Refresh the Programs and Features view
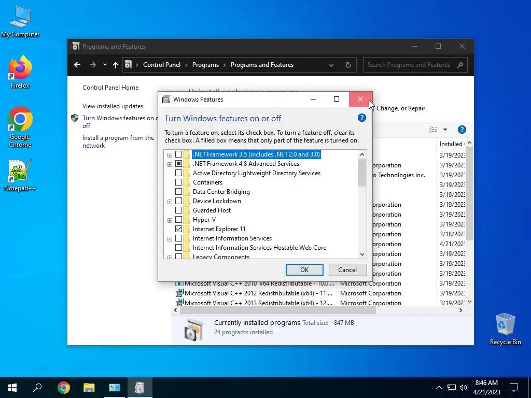 [348, 65]
